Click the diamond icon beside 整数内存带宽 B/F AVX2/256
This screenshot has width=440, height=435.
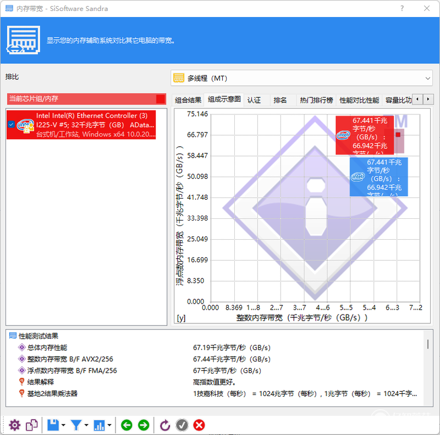(x=21, y=359)
